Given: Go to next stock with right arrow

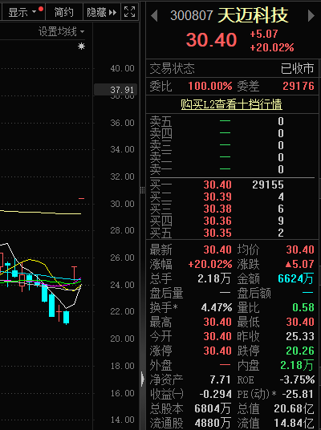Looking at the screenshot, I should point(311,15).
